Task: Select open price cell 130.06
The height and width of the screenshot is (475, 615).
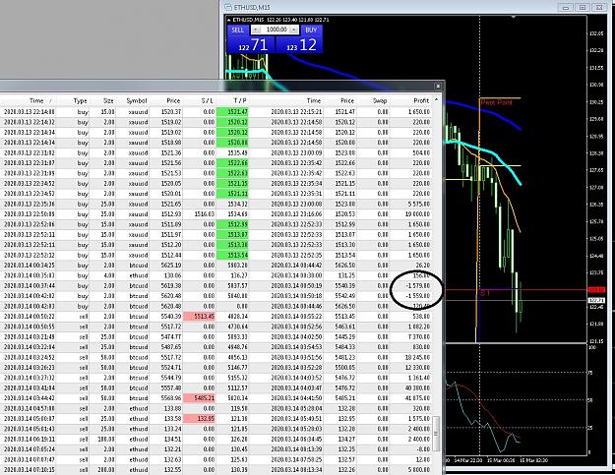Action: pos(172,275)
